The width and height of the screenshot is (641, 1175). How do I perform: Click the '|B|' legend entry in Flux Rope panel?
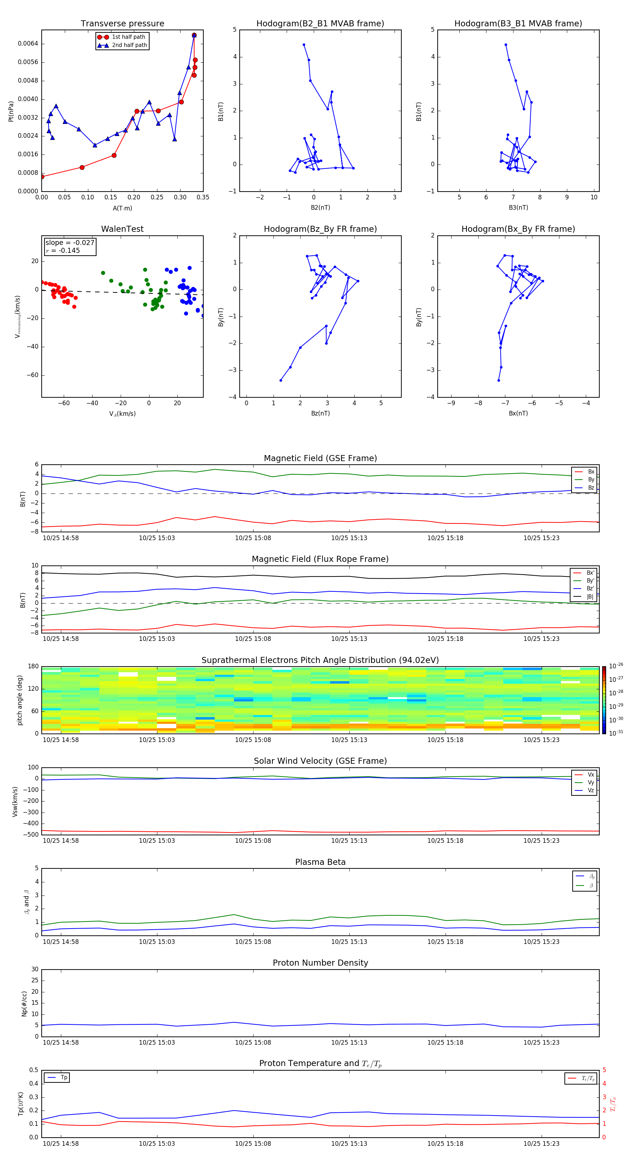[x=584, y=597]
